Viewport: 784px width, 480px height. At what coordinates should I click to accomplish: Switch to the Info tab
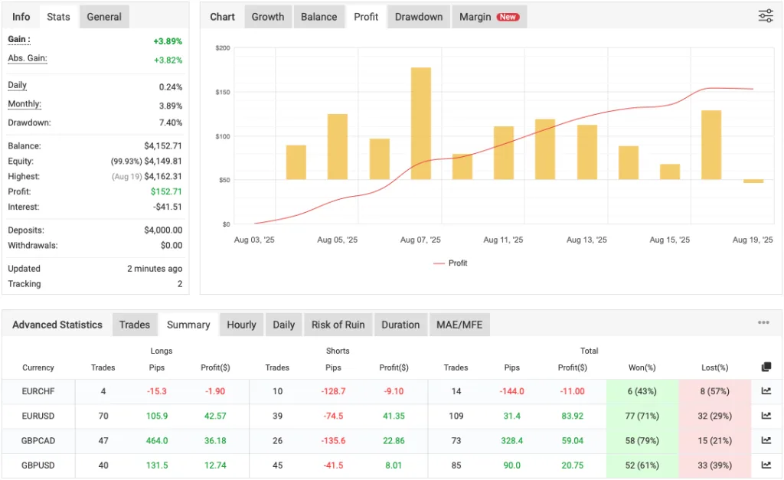tap(21, 16)
